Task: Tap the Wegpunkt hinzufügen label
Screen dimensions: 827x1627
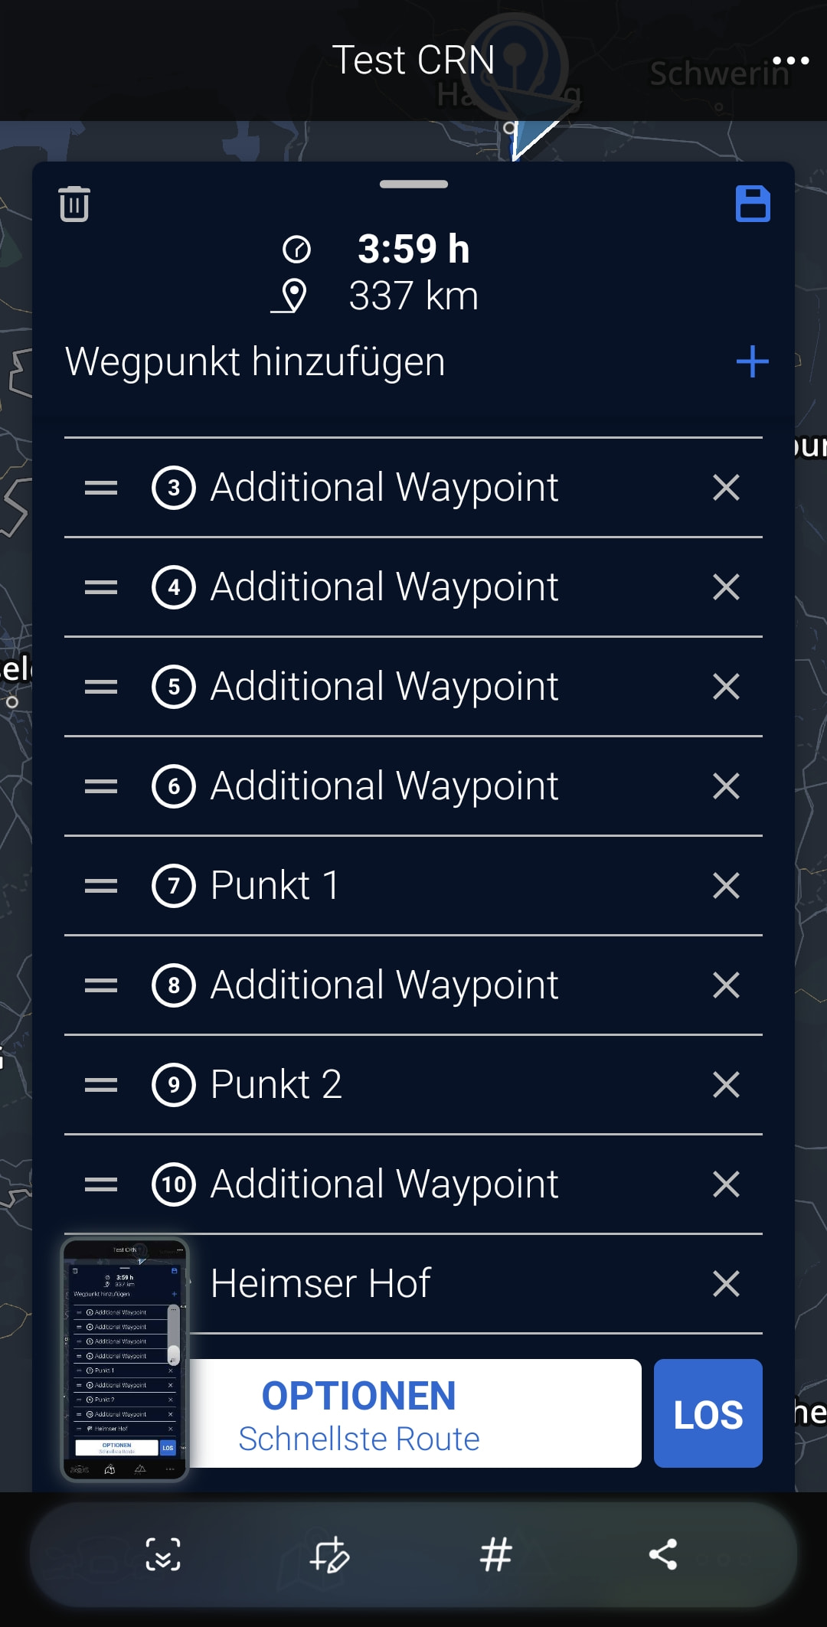Action: (255, 361)
